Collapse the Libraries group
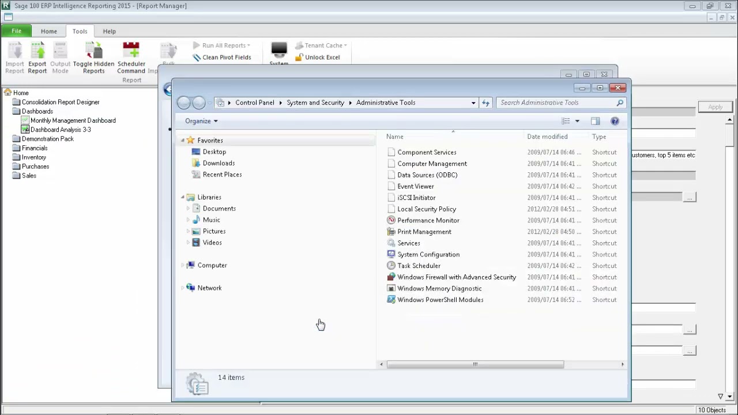The width and height of the screenshot is (738, 415). point(183,197)
